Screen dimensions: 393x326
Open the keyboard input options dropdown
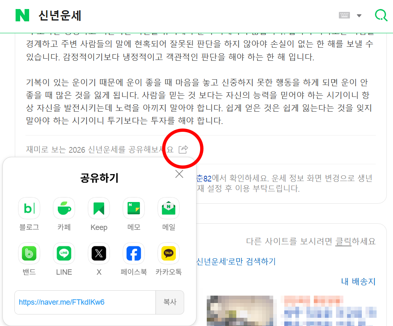(359, 15)
